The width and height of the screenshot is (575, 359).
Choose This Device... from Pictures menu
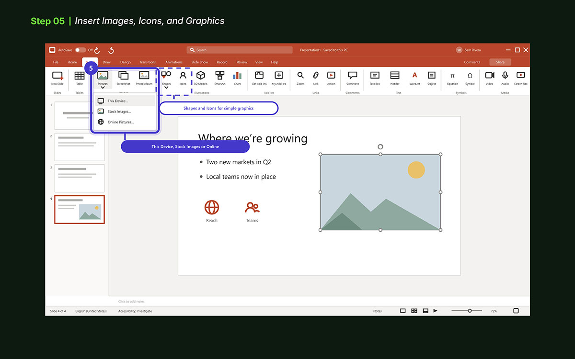pos(125,101)
